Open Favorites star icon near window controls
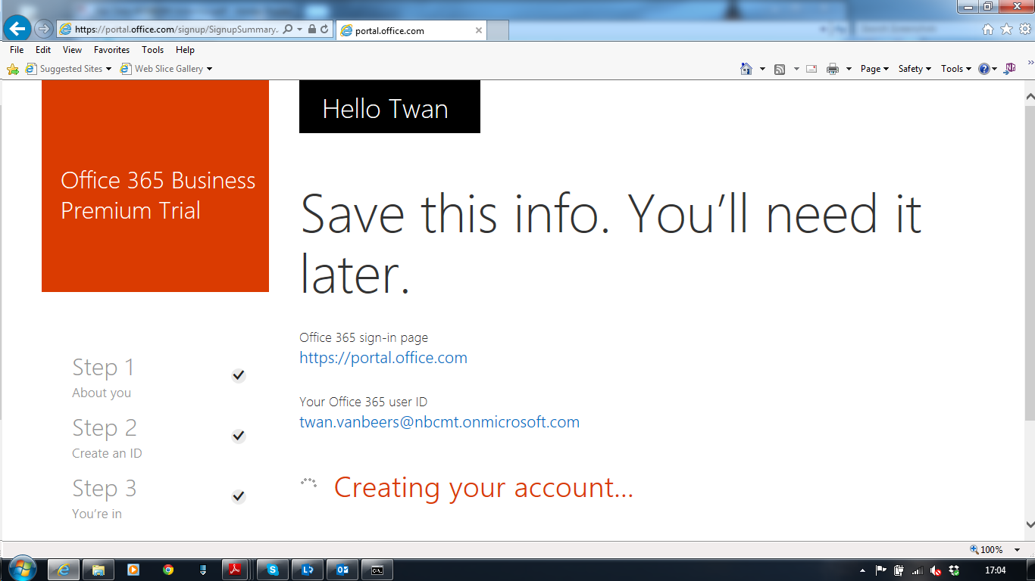 click(1006, 29)
